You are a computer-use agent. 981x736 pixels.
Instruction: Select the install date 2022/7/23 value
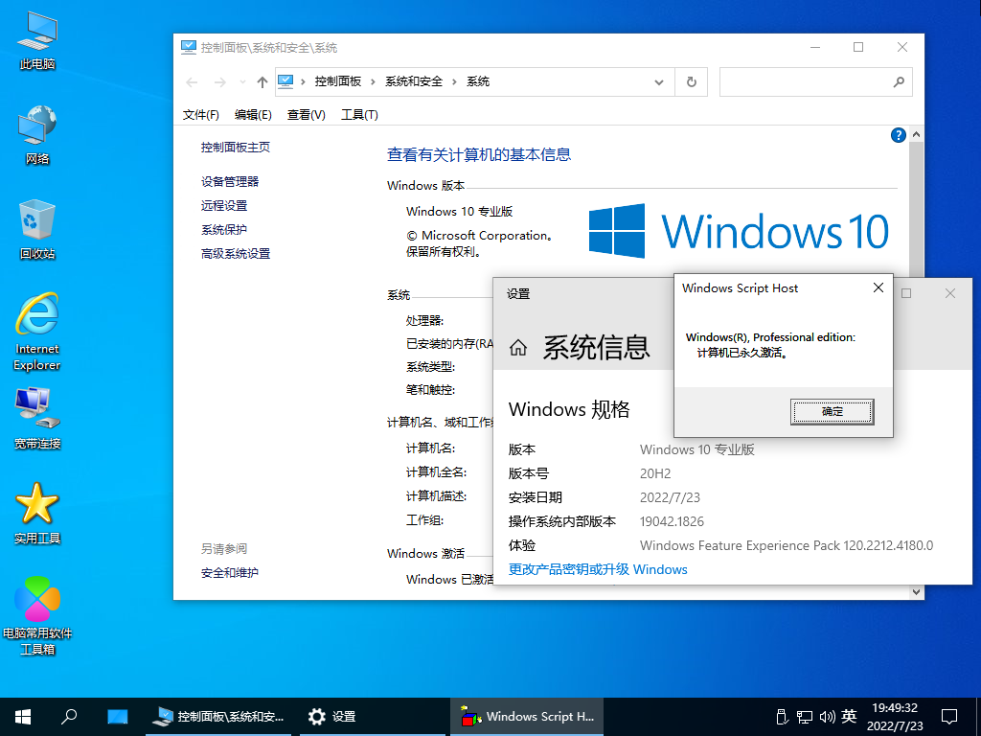pyautogui.click(x=670, y=497)
